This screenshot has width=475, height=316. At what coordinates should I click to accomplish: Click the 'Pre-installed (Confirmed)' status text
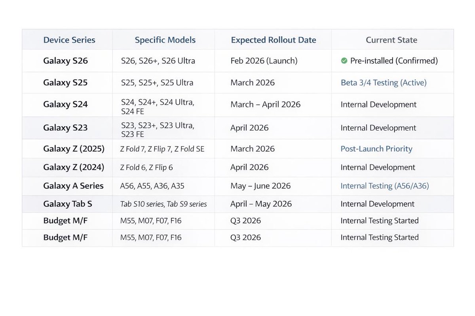pyautogui.click(x=394, y=61)
